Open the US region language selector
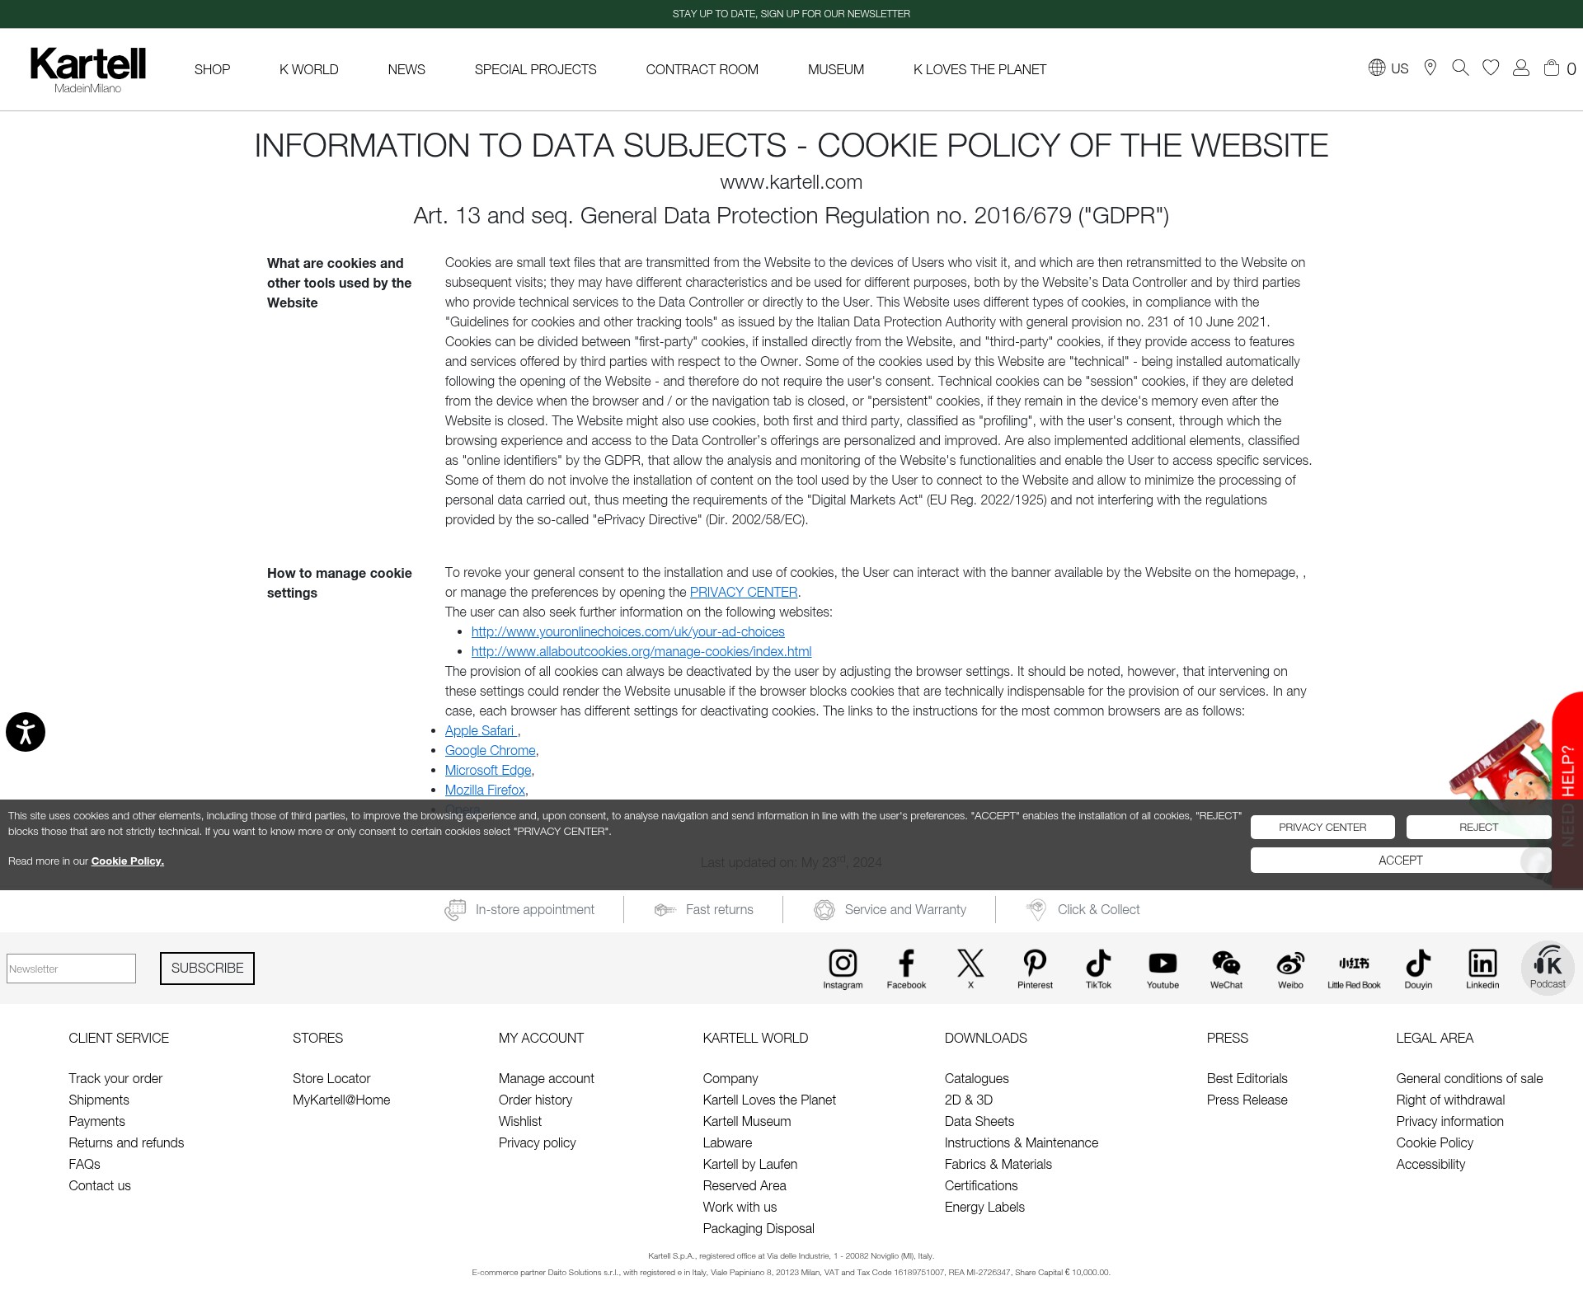 pyautogui.click(x=1388, y=68)
